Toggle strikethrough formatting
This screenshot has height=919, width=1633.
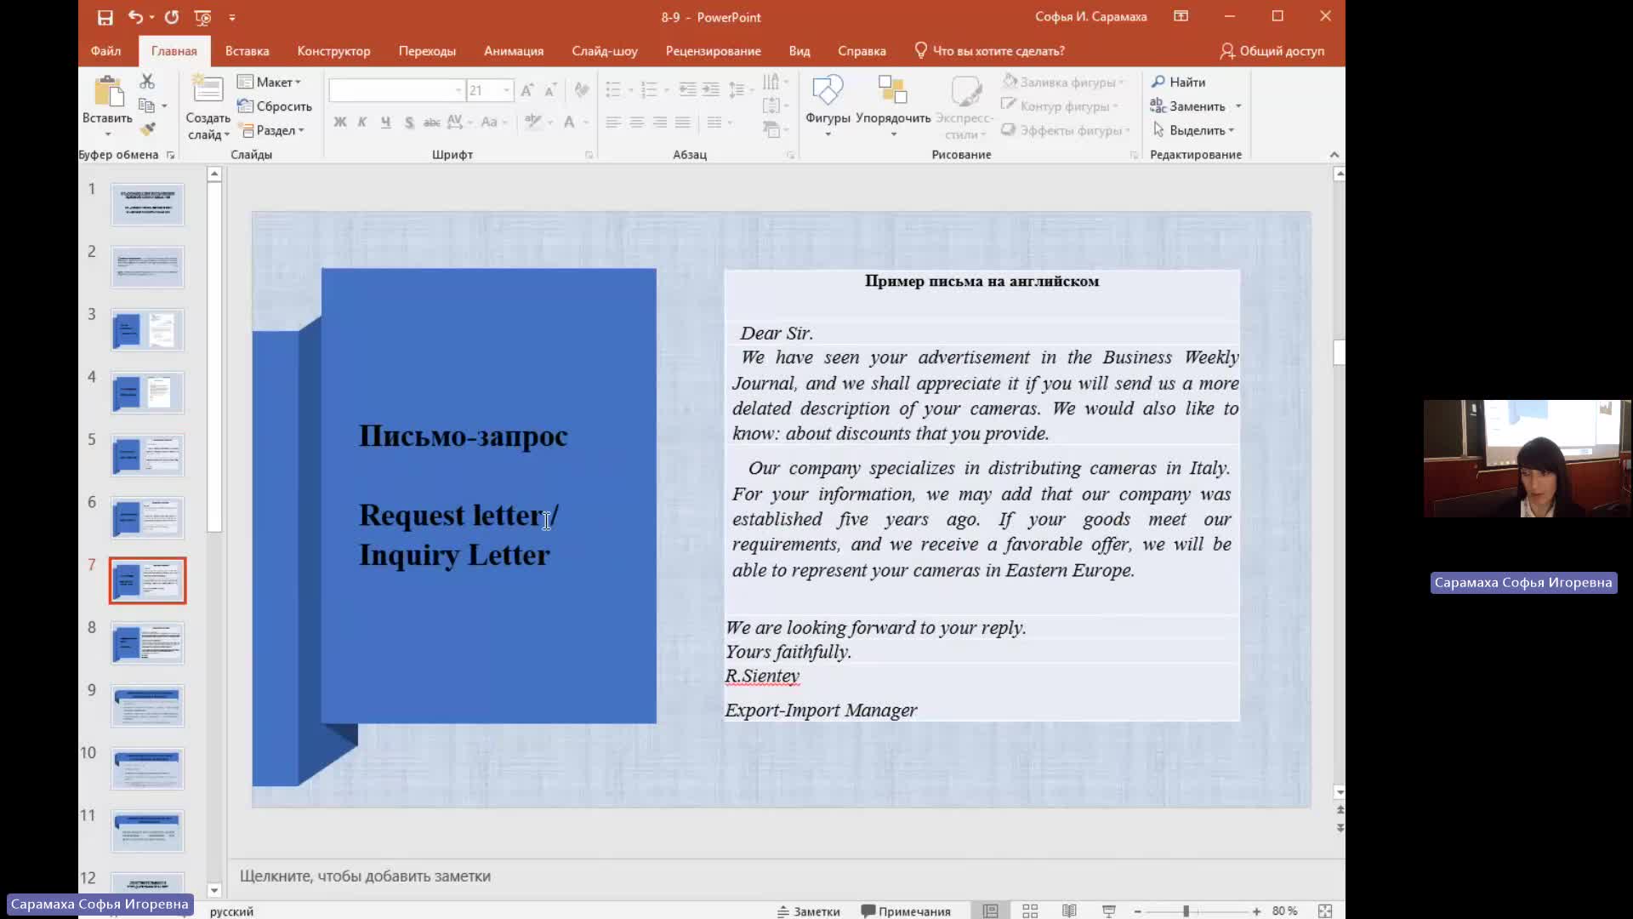[x=432, y=123]
